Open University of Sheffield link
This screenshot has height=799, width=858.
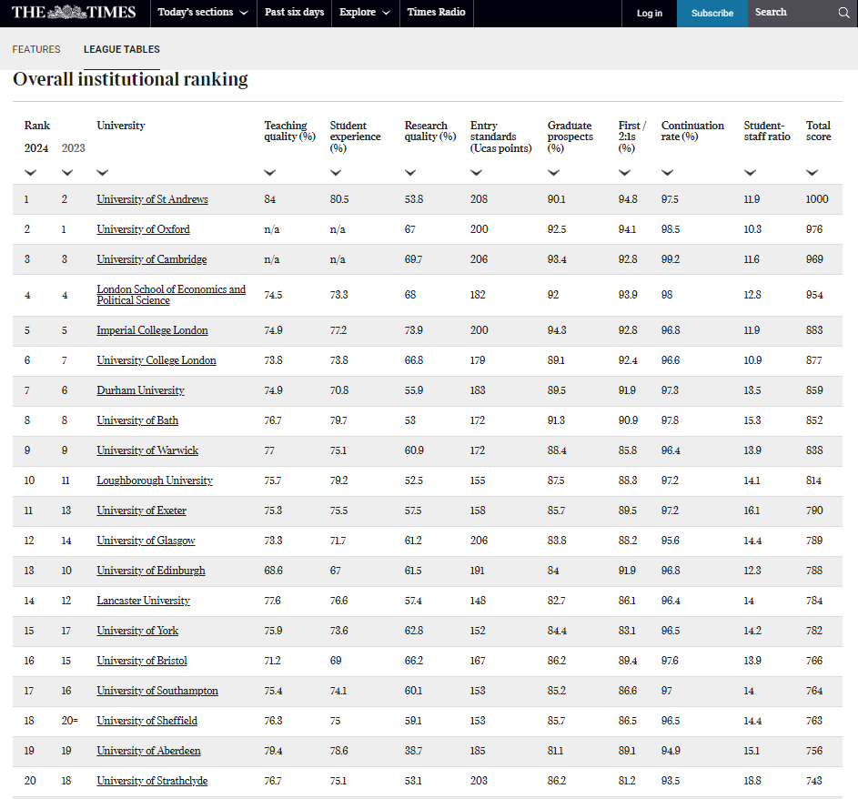click(x=147, y=721)
